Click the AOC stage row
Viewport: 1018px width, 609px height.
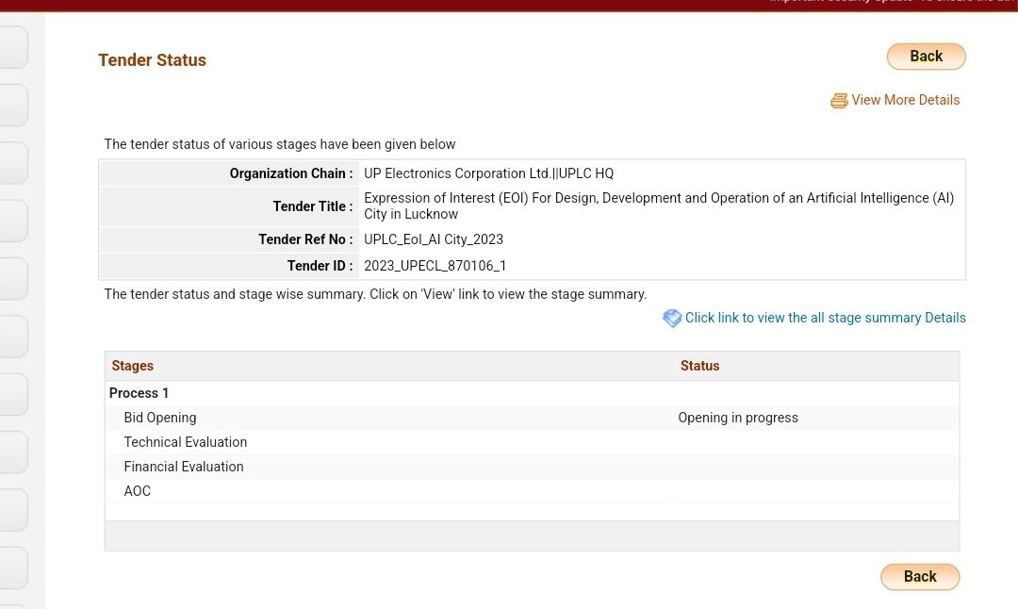[532, 491]
